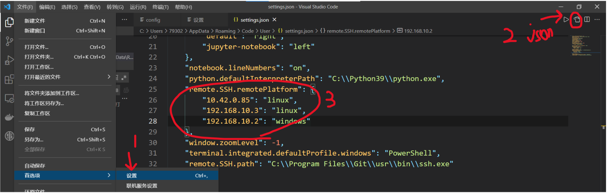This screenshot has width=608, height=193.
Task: Choose 将文件夹添加到工作区... entry
Action: click(x=65, y=93)
